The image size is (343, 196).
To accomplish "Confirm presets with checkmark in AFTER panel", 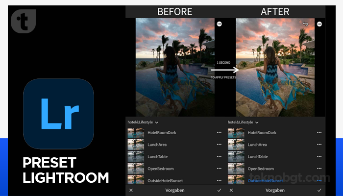I will click(319, 190).
